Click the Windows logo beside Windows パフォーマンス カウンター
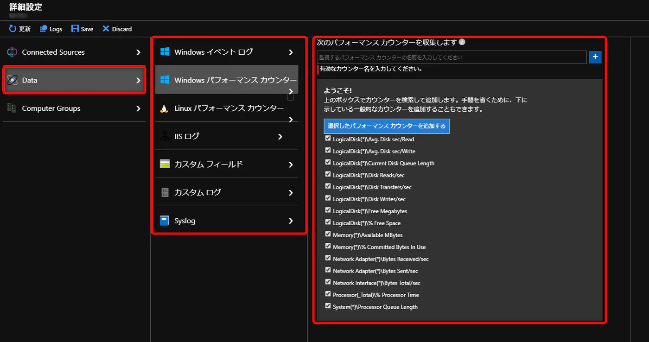 (165, 80)
